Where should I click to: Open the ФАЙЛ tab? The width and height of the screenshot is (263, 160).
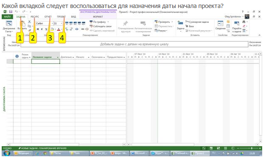click(x=7, y=17)
